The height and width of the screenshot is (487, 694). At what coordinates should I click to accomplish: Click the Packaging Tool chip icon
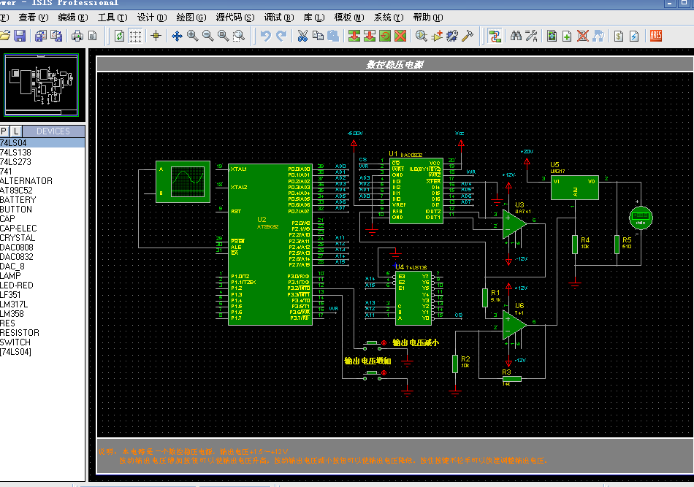pos(452,36)
